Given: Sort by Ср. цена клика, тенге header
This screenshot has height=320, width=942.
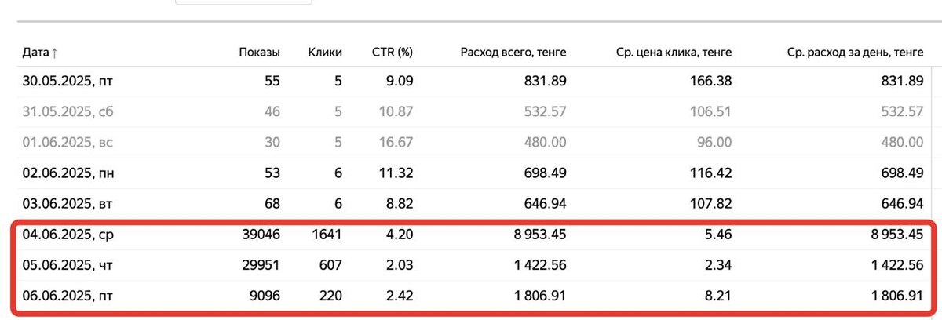Looking at the screenshot, I should point(674,53).
